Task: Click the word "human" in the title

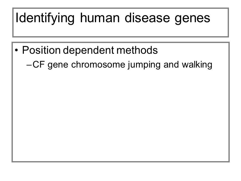Action: (x=100, y=18)
